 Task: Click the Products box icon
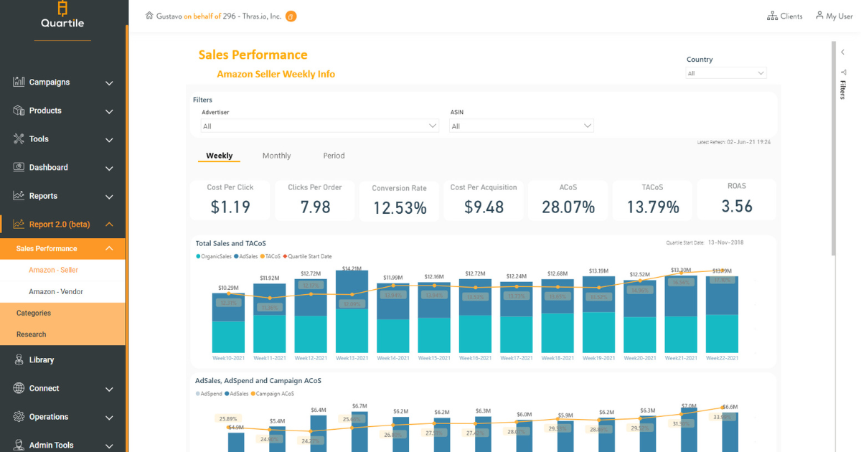pyautogui.click(x=19, y=110)
